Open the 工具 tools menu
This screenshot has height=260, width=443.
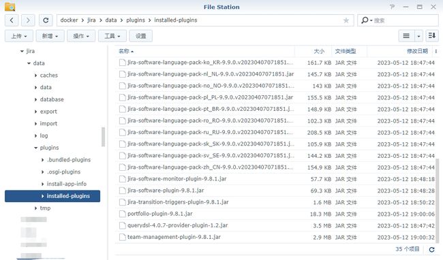click(112, 36)
